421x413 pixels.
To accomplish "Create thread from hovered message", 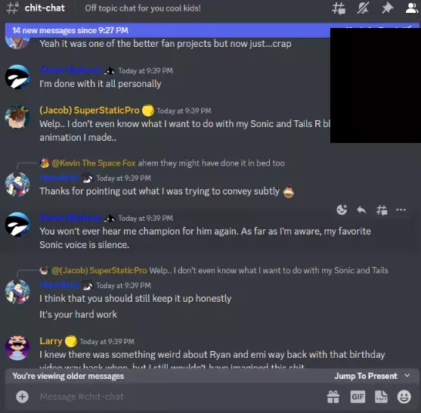I will click(x=382, y=210).
